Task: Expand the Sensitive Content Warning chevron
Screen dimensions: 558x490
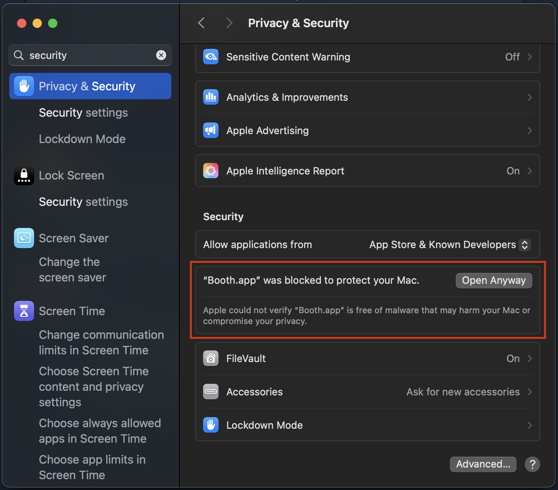Action: pos(530,57)
